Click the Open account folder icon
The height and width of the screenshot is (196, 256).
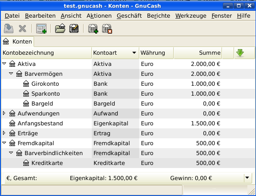(x=60, y=28)
